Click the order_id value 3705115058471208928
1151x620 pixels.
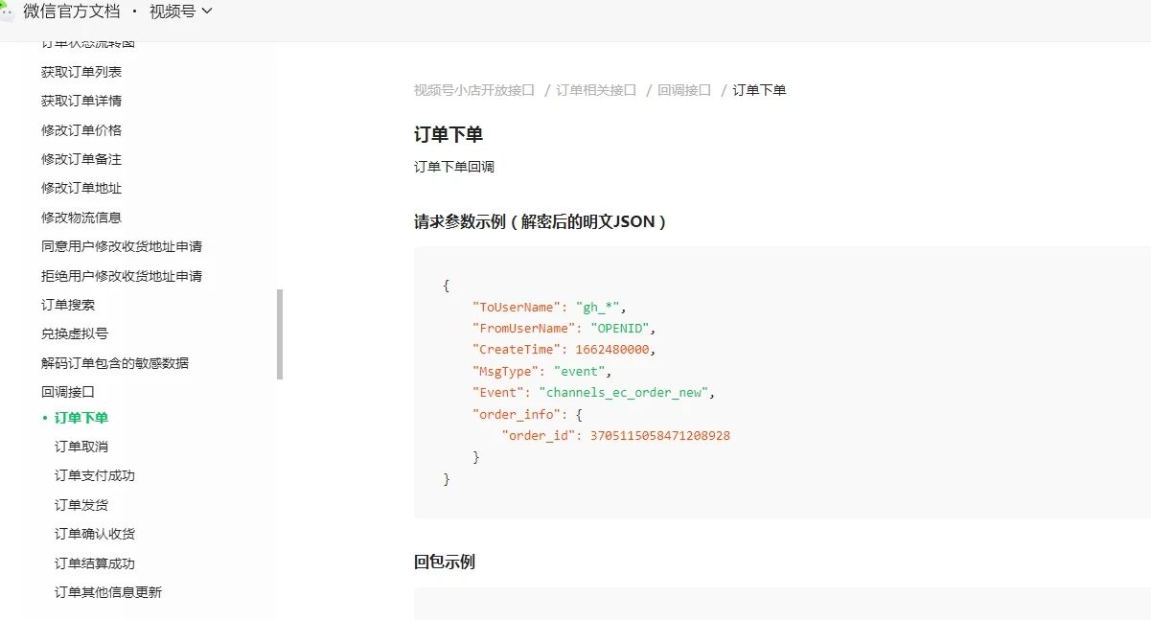(660, 436)
